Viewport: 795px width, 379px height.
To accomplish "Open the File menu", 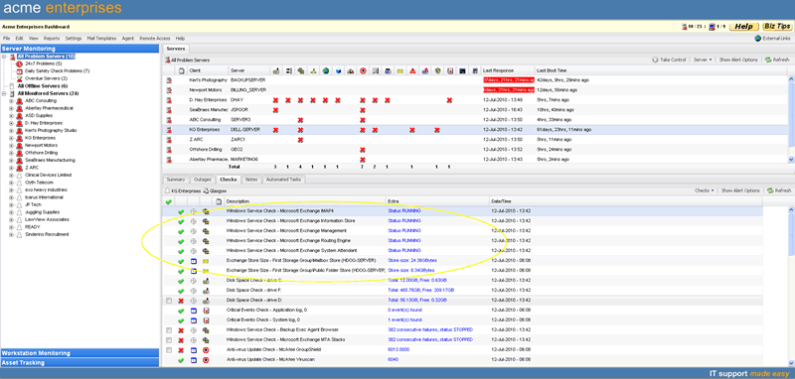I will tap(7, 39).
